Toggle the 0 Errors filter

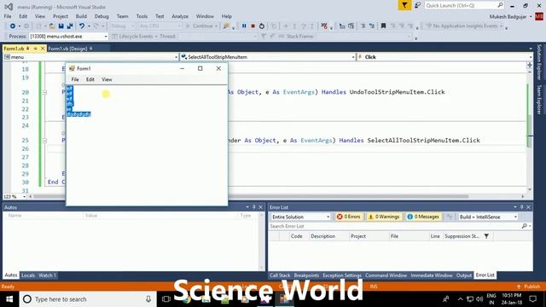[x=348, y=217]
